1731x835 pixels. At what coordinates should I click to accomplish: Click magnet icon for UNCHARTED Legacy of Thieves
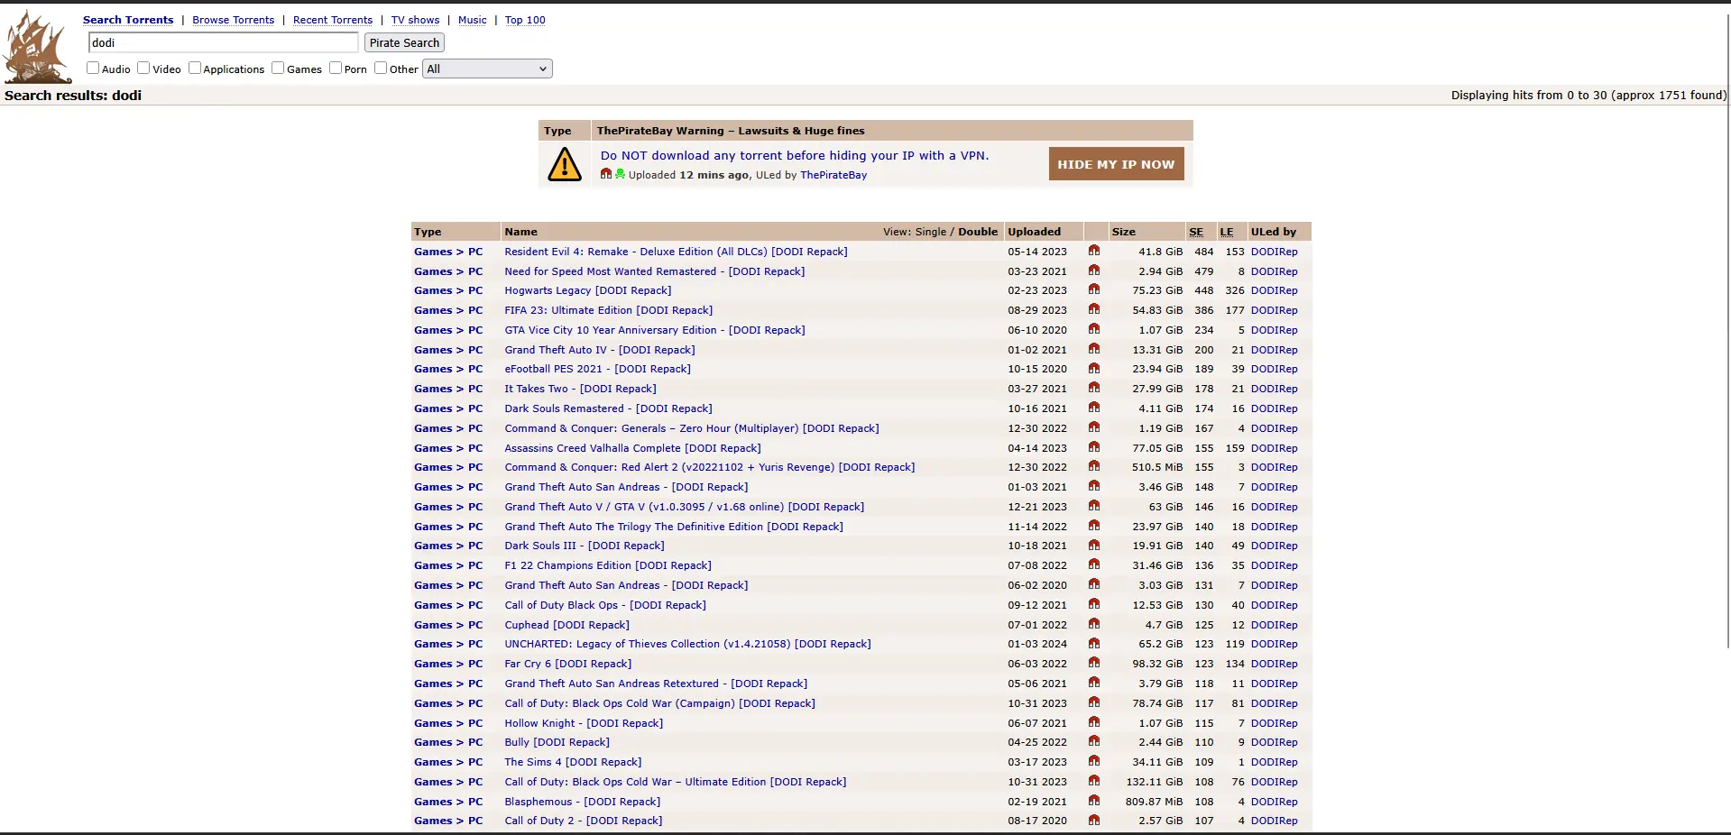coord(1093,643)
